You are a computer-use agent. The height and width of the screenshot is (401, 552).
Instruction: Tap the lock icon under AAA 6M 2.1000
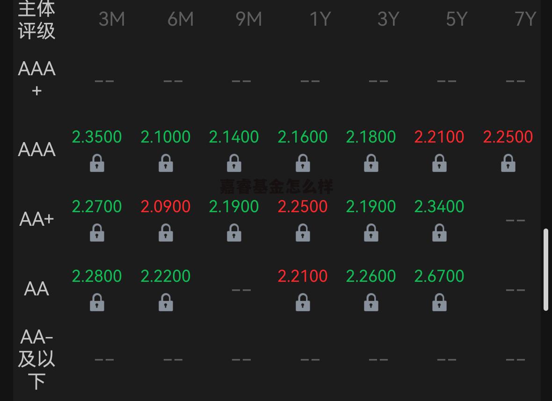[166, 163]
